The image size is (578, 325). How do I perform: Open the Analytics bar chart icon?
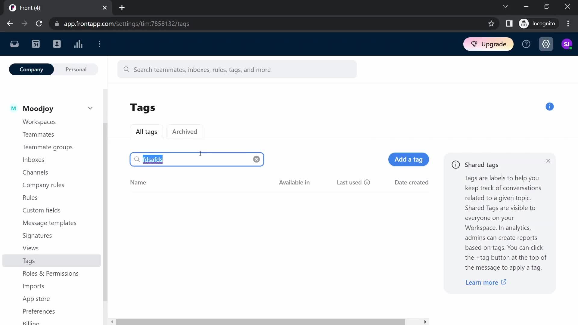pyautogui.click(x=78, y=44)
